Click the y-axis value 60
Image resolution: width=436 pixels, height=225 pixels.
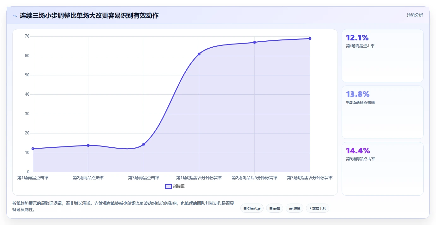pos(27,56)
